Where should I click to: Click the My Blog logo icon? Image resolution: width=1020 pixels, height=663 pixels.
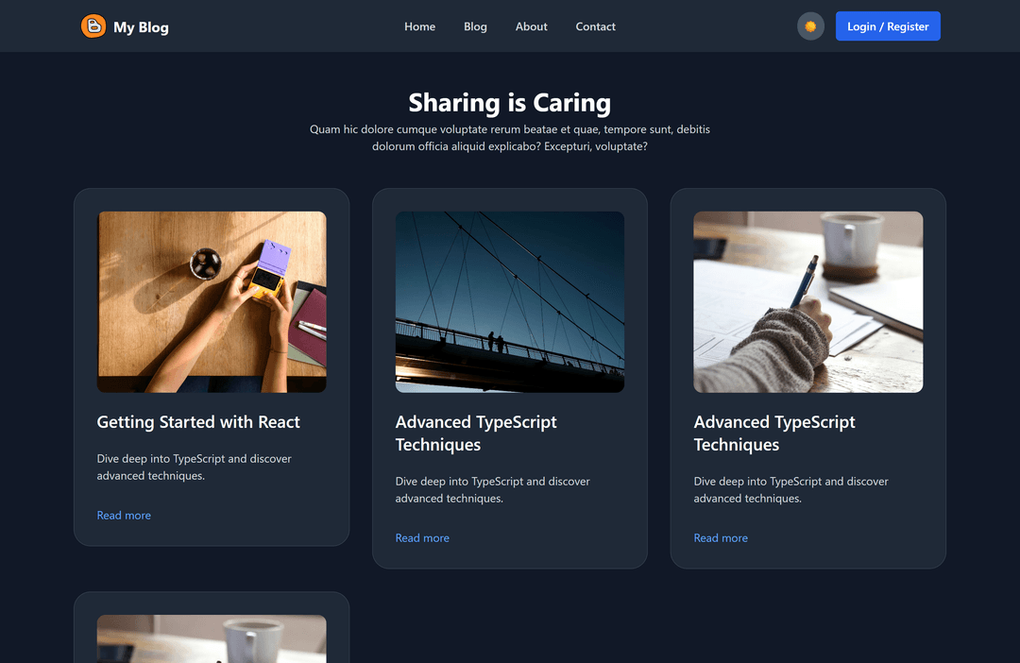click(92, 26)
